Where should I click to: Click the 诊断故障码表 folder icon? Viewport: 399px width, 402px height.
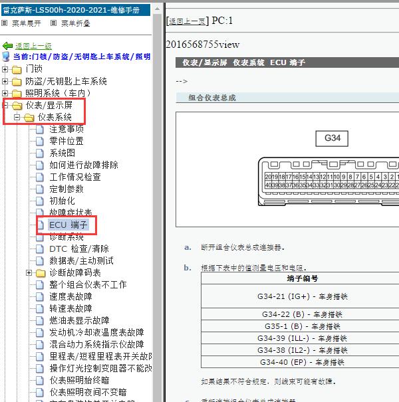tap(41, 273)
